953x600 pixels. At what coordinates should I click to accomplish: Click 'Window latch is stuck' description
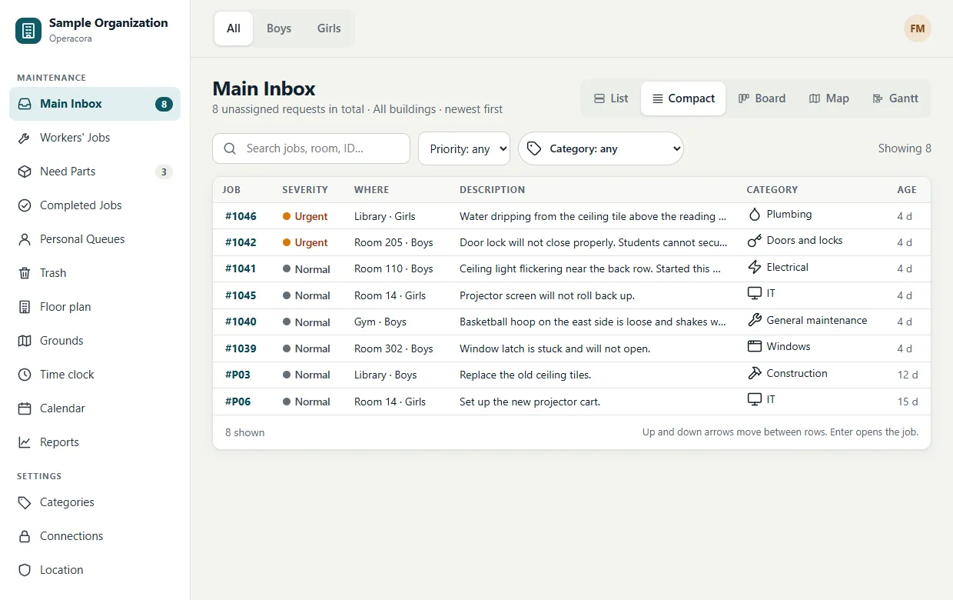[x=555, y=348]
